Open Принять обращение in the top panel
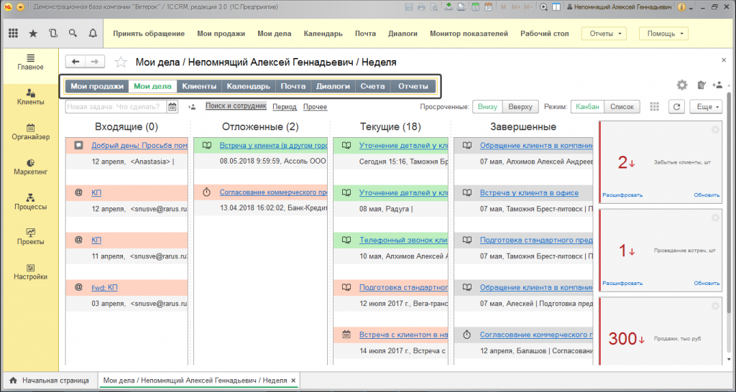736x392 pixels. point(149,34)
